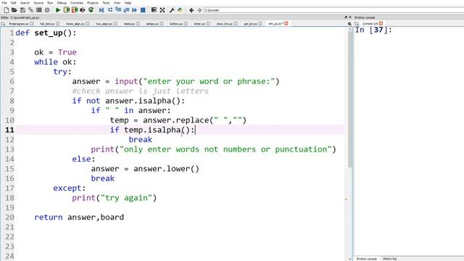The height and width of the screenshot is (261, 464).
Task: Switch to the full_test.py tab
Action: 47,24
